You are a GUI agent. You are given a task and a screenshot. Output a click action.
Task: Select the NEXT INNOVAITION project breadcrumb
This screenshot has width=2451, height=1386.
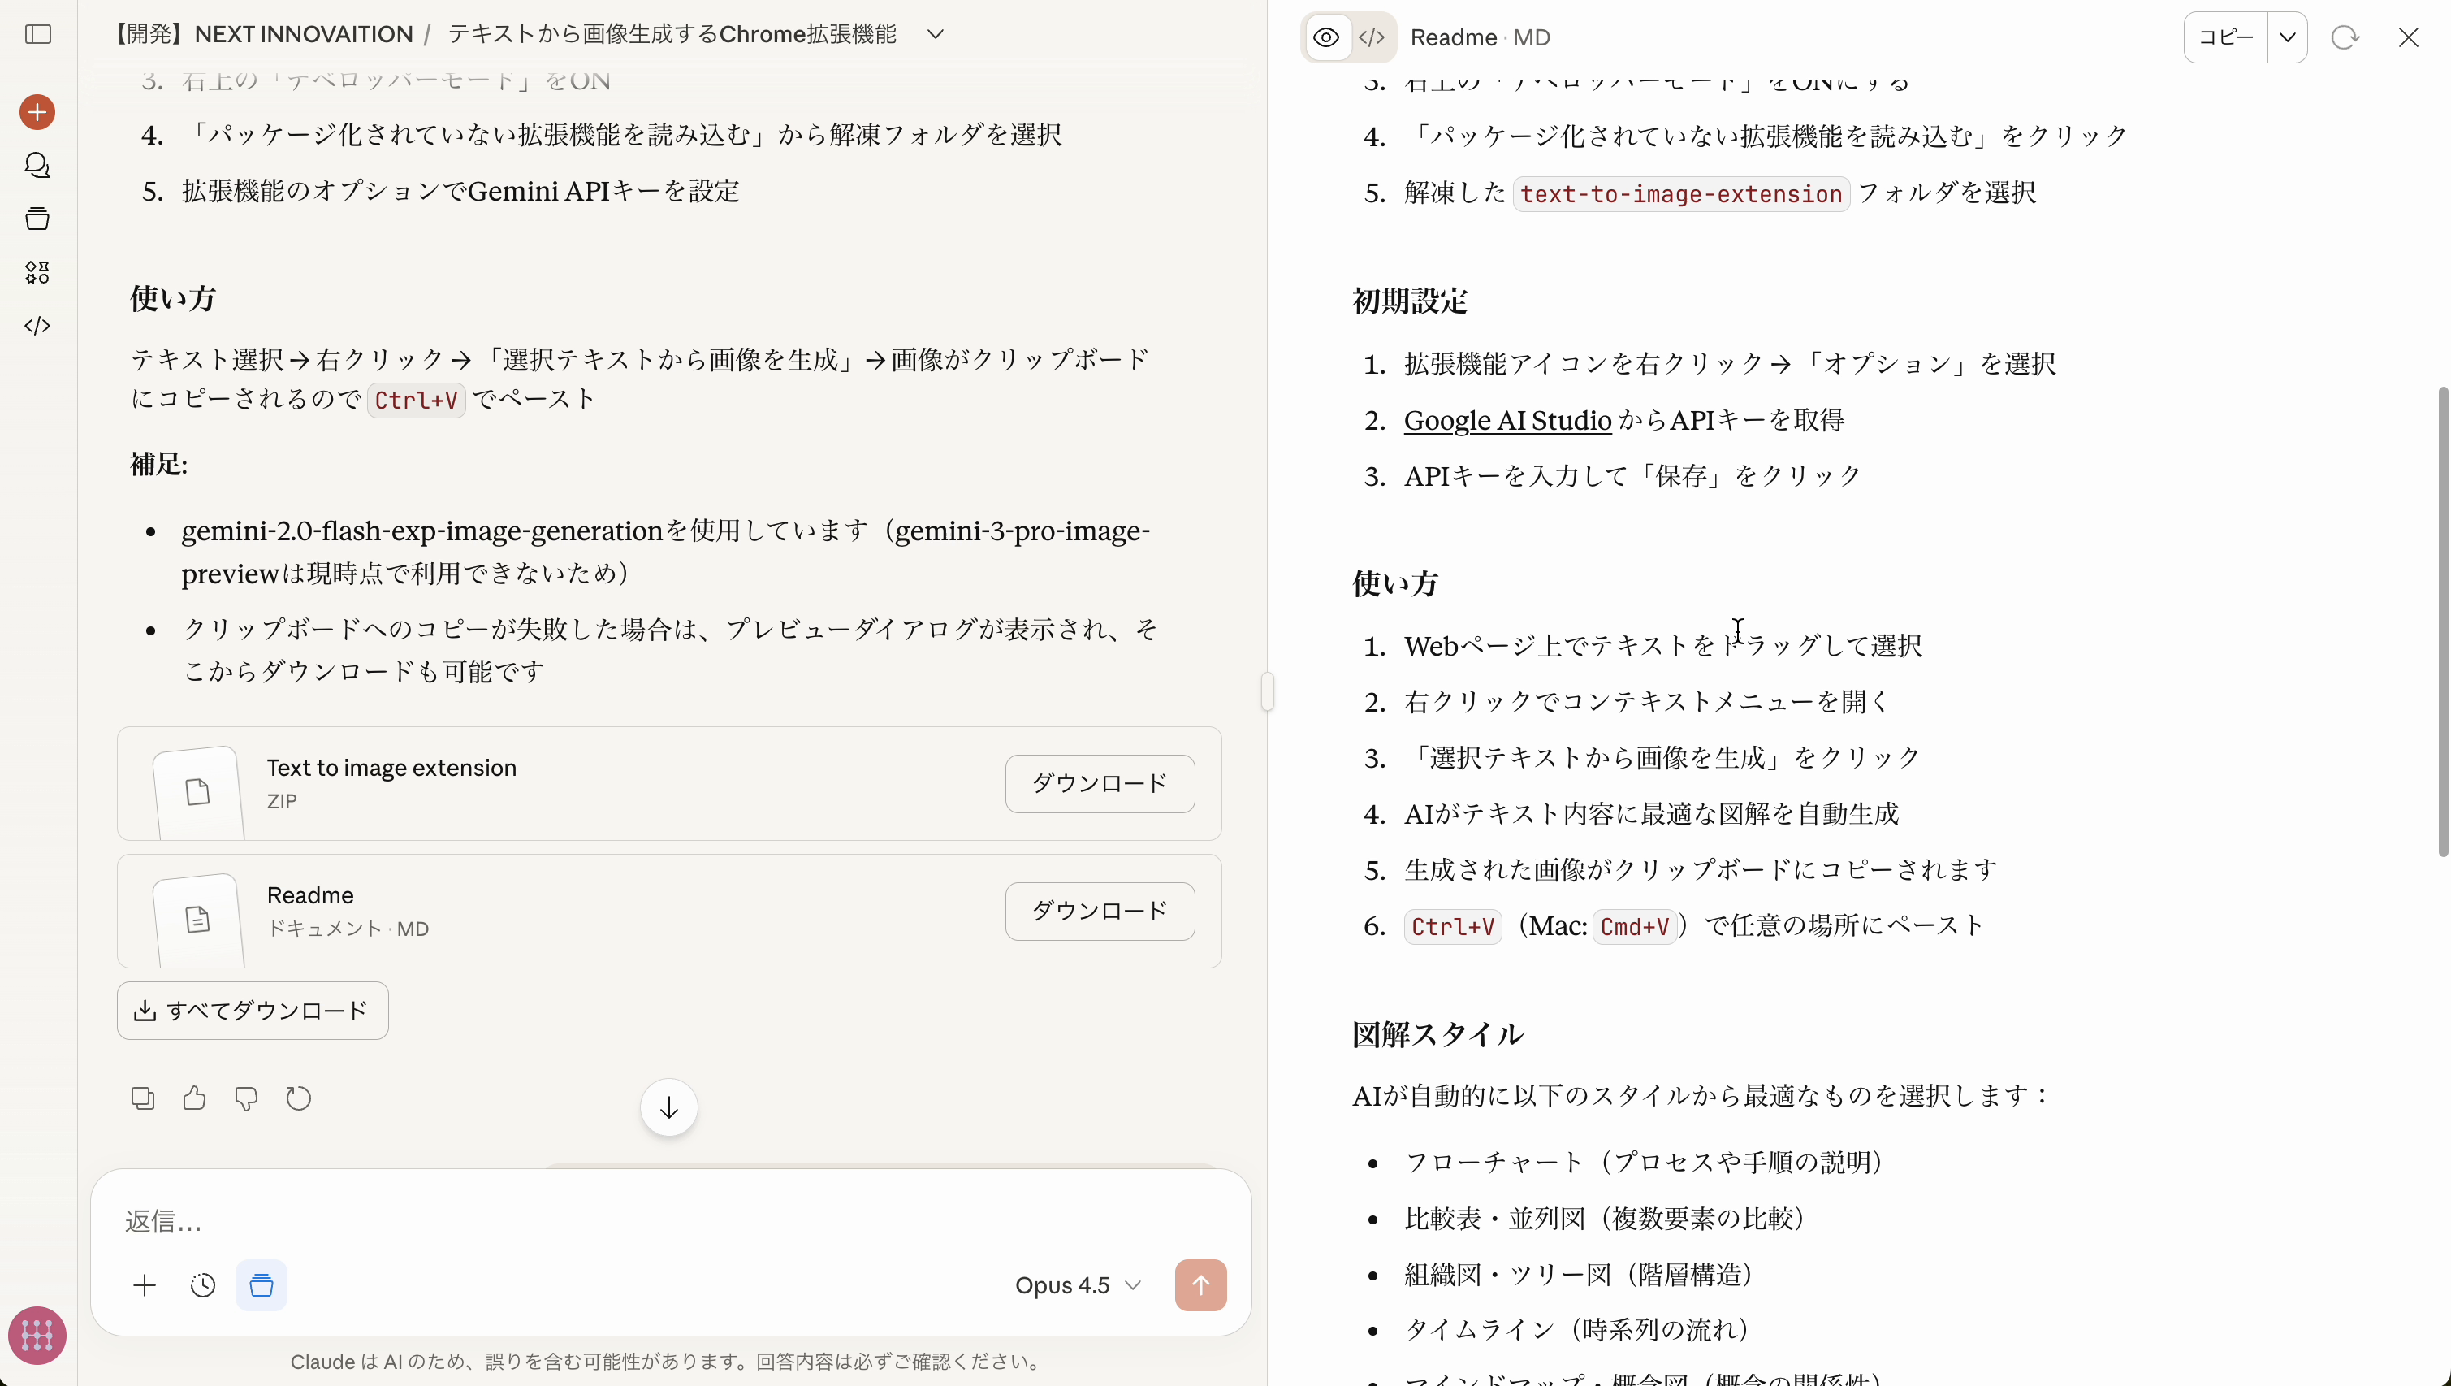point(262,33)
